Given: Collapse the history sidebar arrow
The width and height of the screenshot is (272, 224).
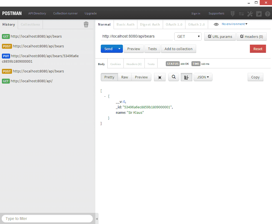Looking at the screenshot, I should click(97, 218).
